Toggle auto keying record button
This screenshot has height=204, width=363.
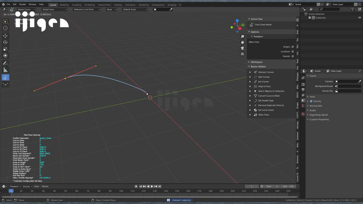[136, 186]
